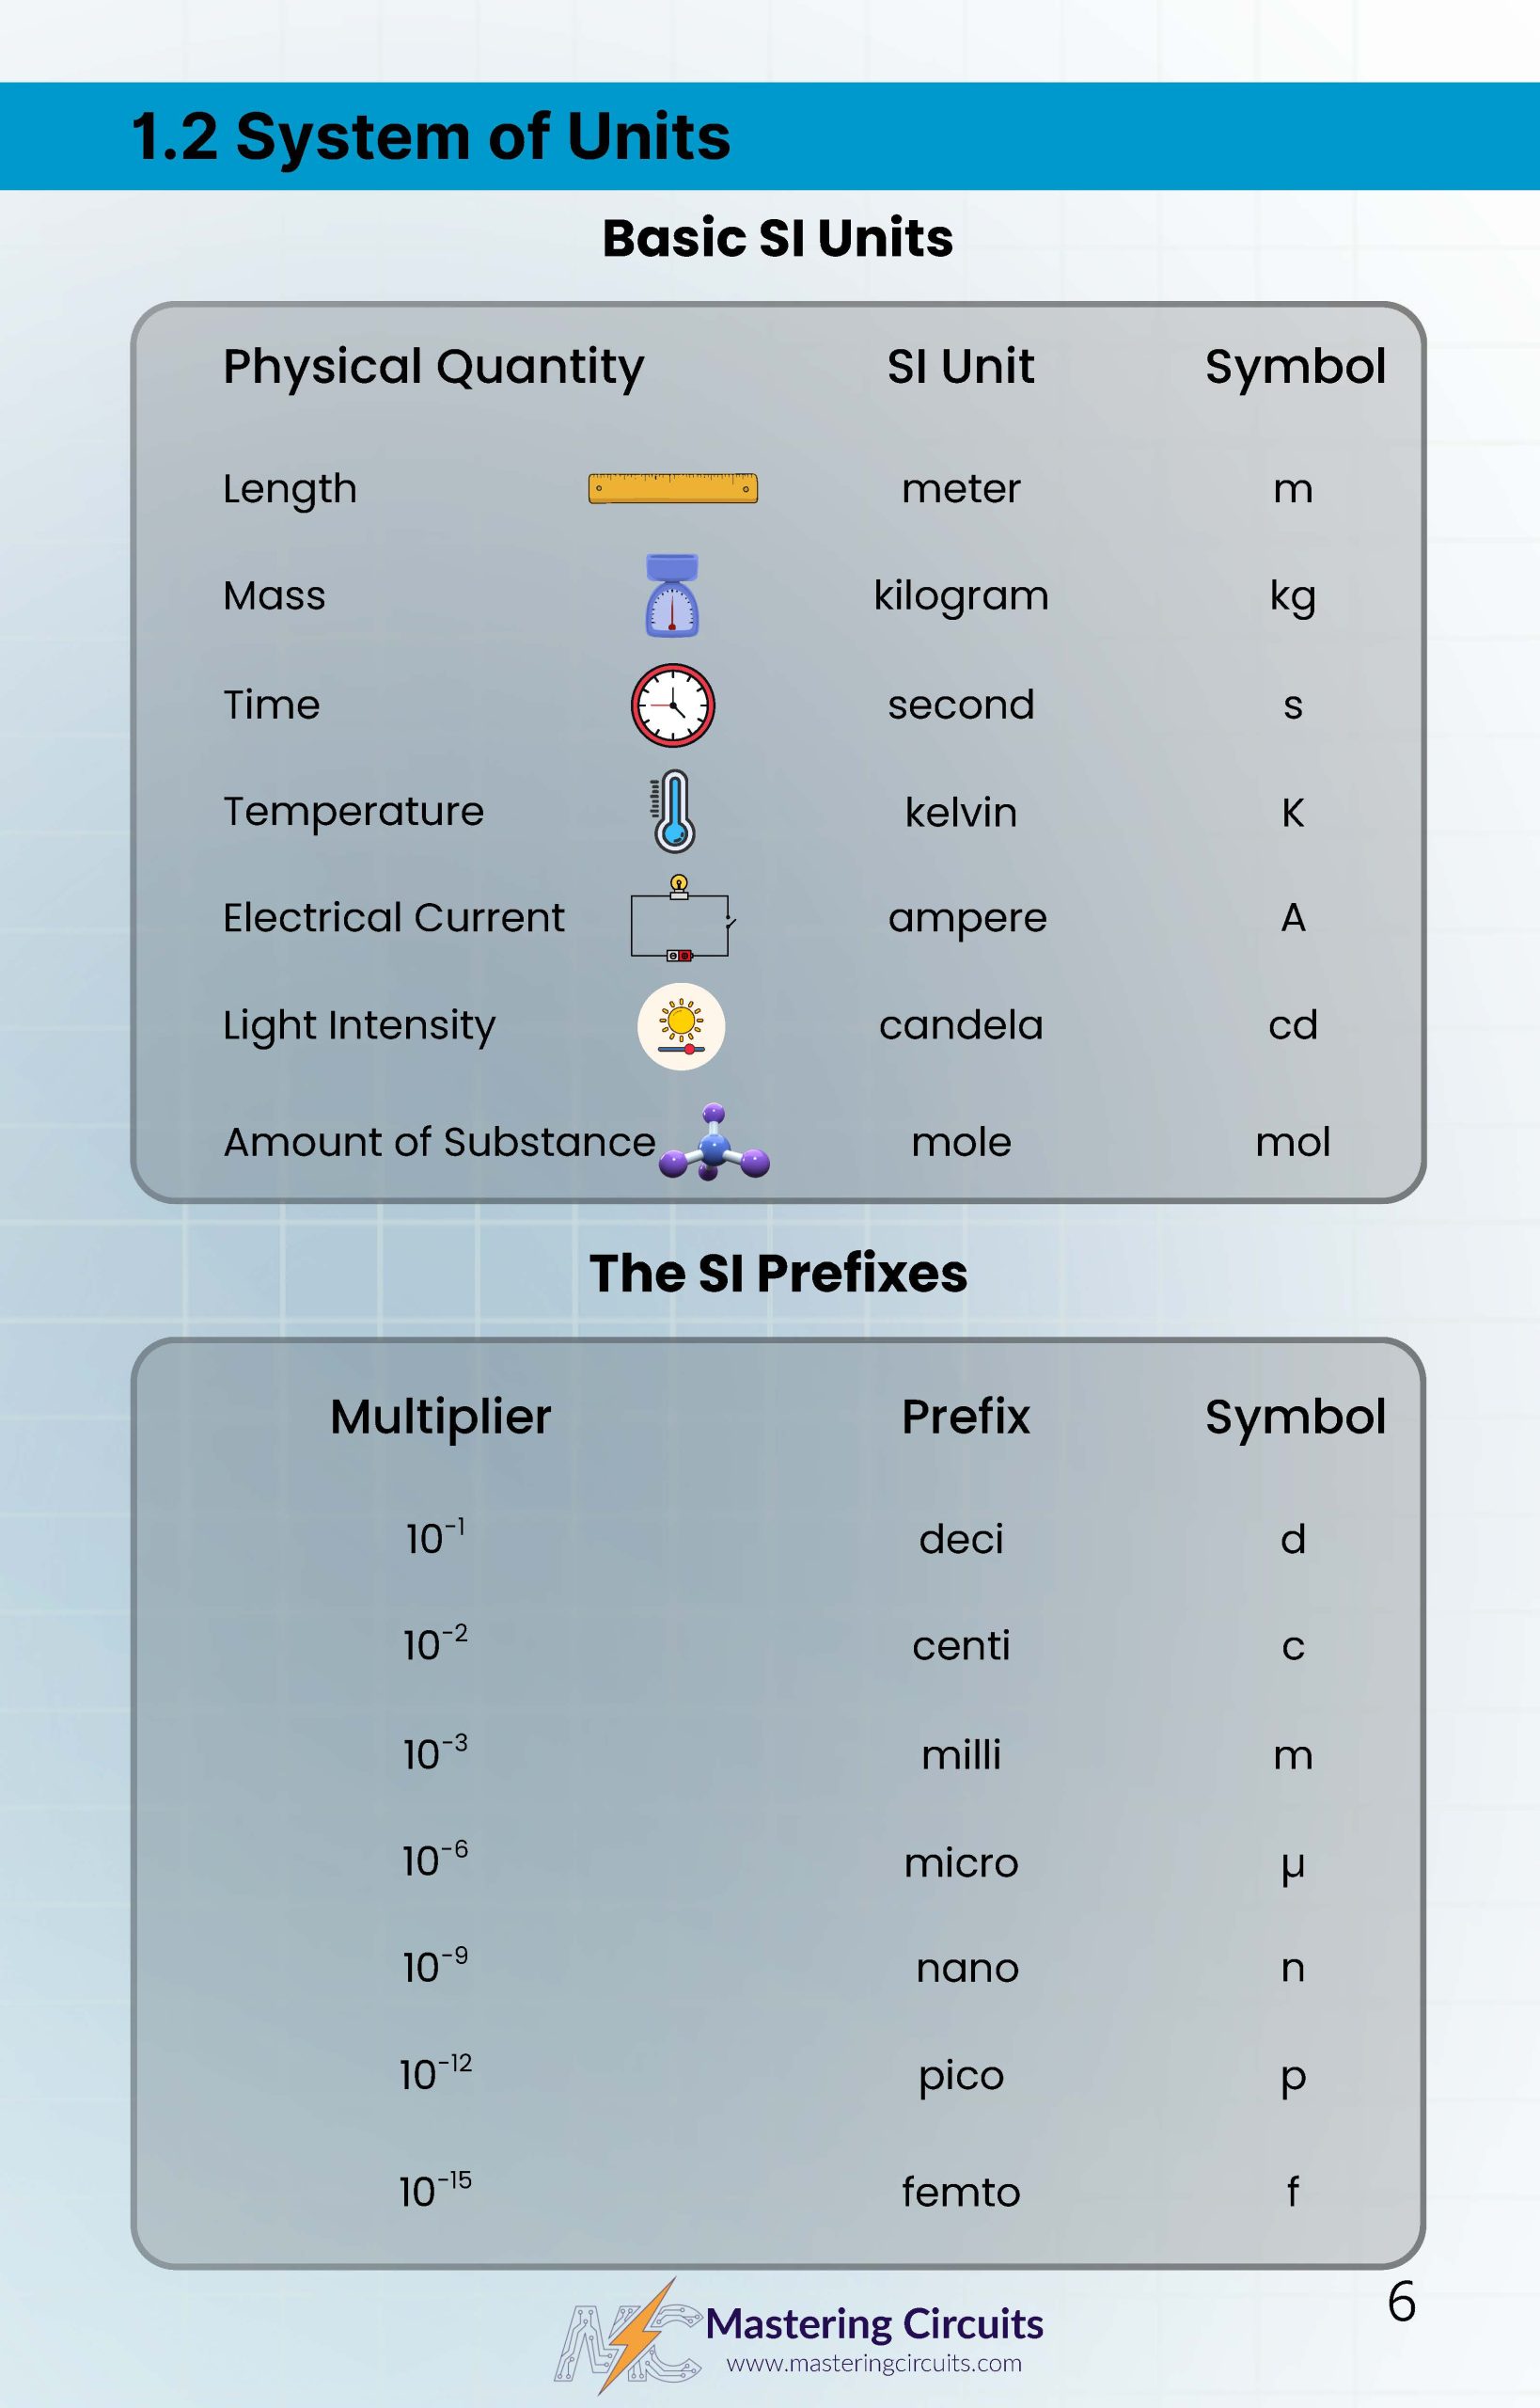The image size is (1540, 2408).
Task: Select the word kilogram
Action: point(961,596)
